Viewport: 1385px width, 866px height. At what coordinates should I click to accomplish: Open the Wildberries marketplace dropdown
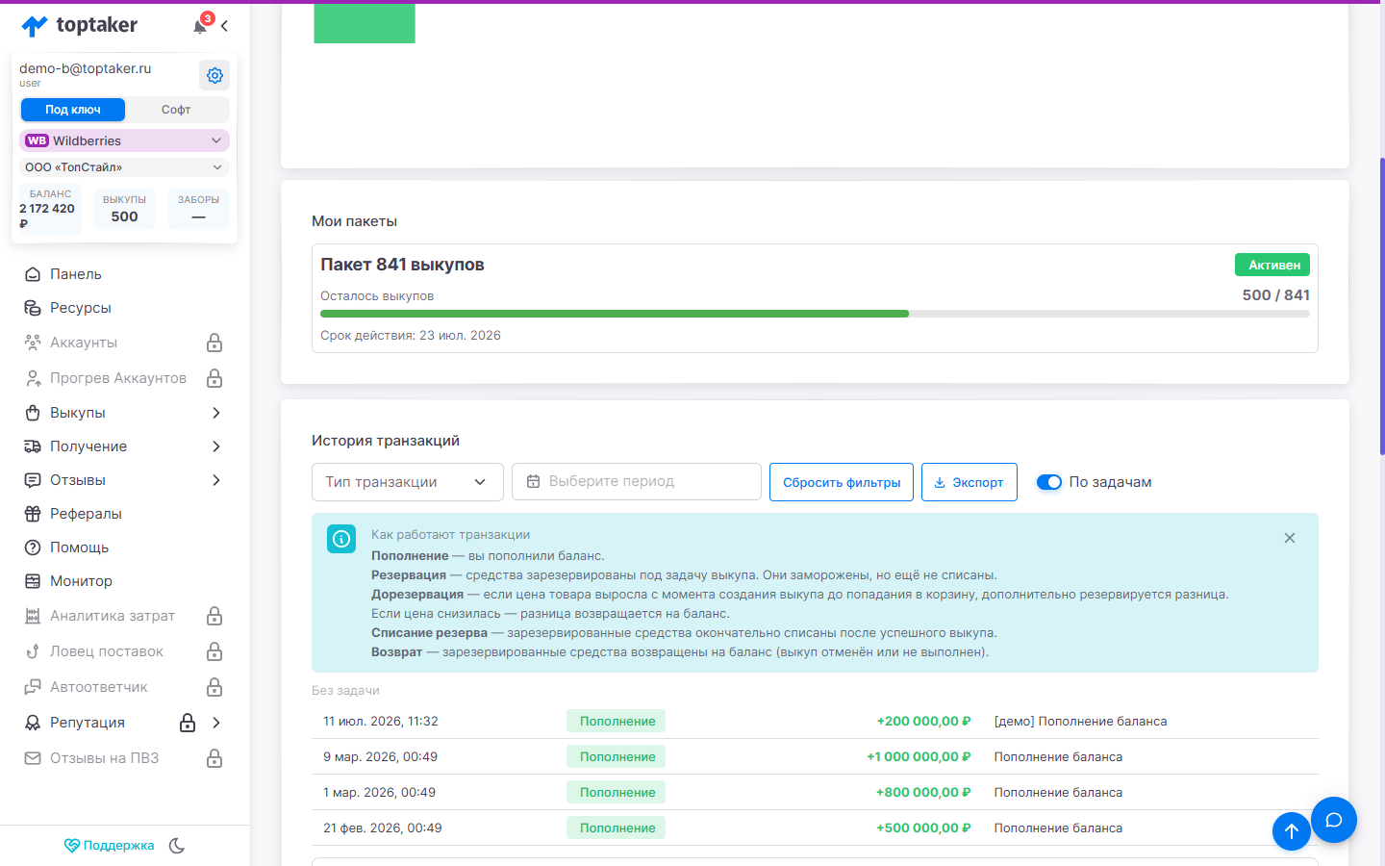pyautogui.click(x=124, y=140)
